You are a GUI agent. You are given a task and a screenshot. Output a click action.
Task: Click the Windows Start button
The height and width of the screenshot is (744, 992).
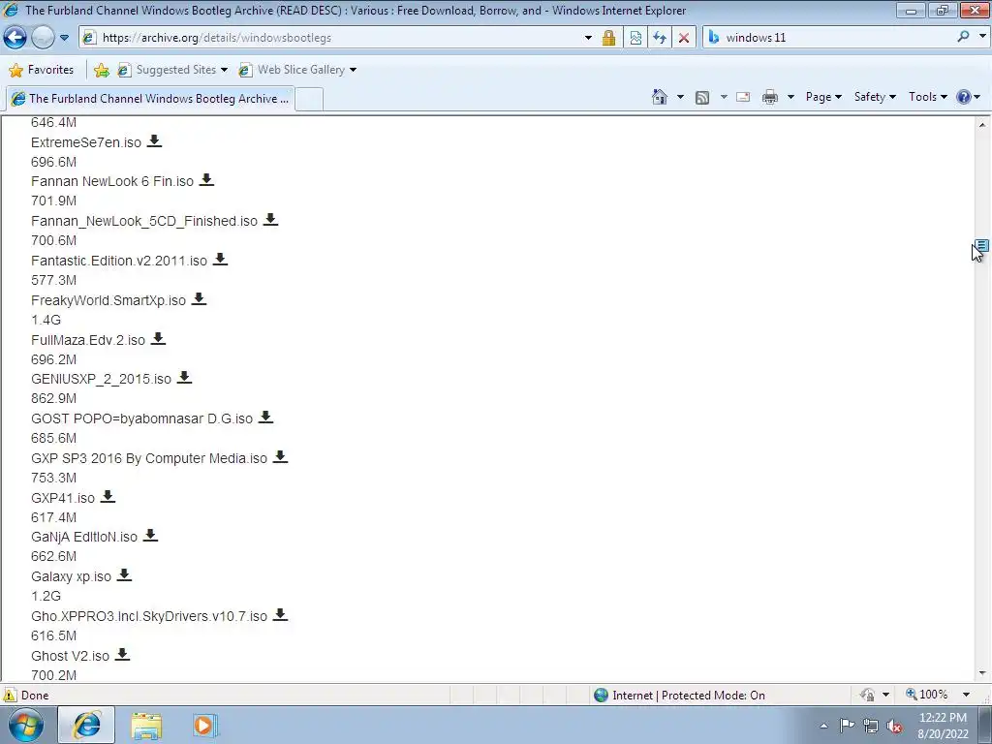tap(26, 725)
